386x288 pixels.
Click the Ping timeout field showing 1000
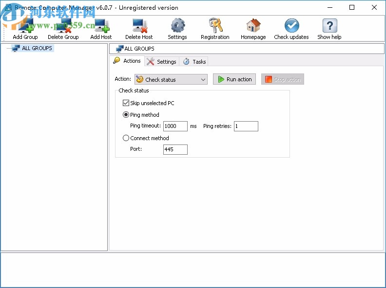(x=175, y=126)
